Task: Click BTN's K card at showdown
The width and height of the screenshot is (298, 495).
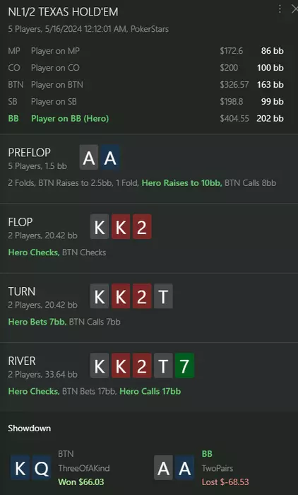Action: (x=20, y=467)
